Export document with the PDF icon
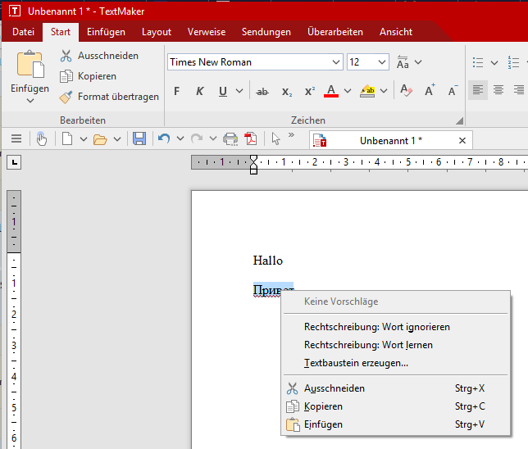This screenshot has height=449, width=528. coord(250,139)
